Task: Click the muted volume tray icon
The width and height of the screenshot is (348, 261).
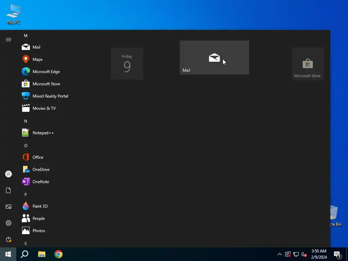Action: [304, 254]
